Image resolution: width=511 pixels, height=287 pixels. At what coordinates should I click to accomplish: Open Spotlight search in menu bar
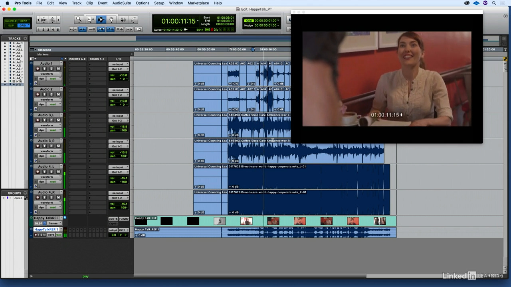pyautogui.click(x=494, y=3)
